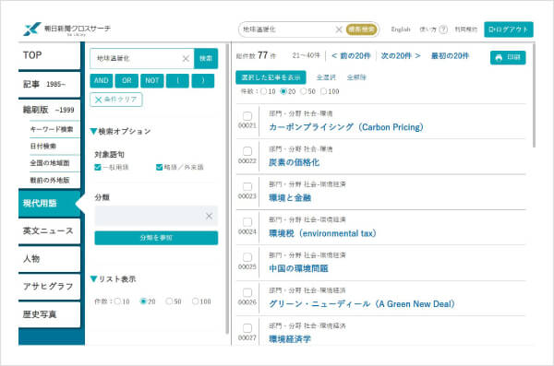Clear the 分類 field with its X icon

coord(210,216)
